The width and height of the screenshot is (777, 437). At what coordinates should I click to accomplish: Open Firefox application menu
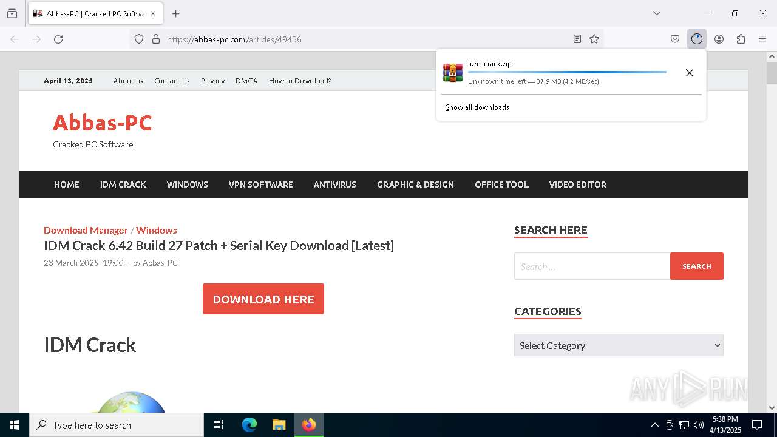point(762,39)
